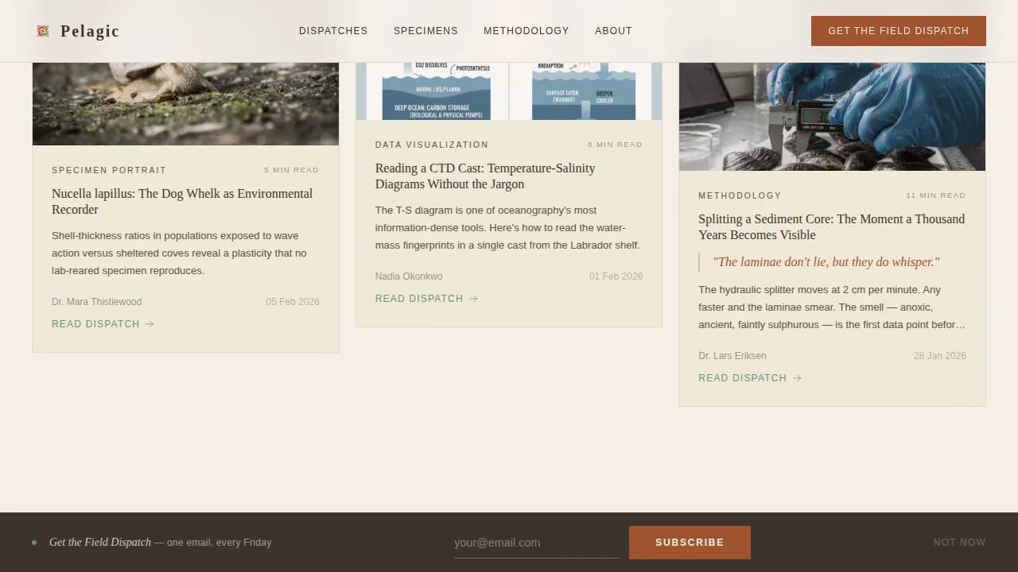Click Get the Field Dispatch button
Screen dimensions: 1018x572
pos(899,31)
